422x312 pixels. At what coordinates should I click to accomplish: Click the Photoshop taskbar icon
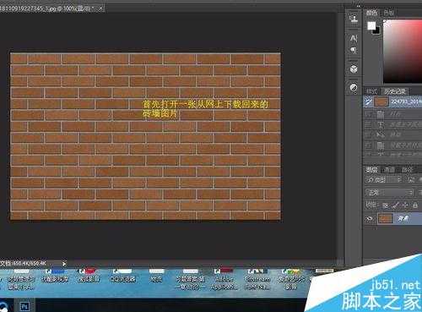point(24,306)
